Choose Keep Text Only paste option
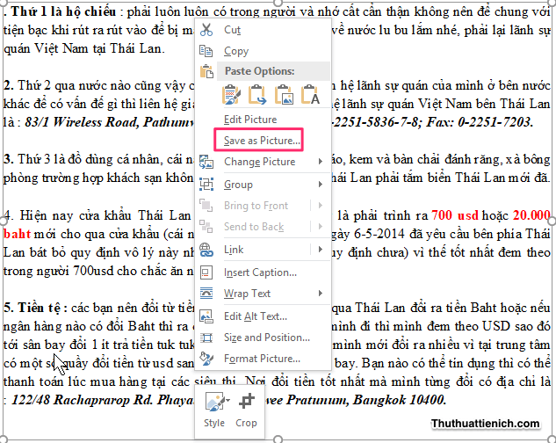556x443 pixels. click(310, 95)
